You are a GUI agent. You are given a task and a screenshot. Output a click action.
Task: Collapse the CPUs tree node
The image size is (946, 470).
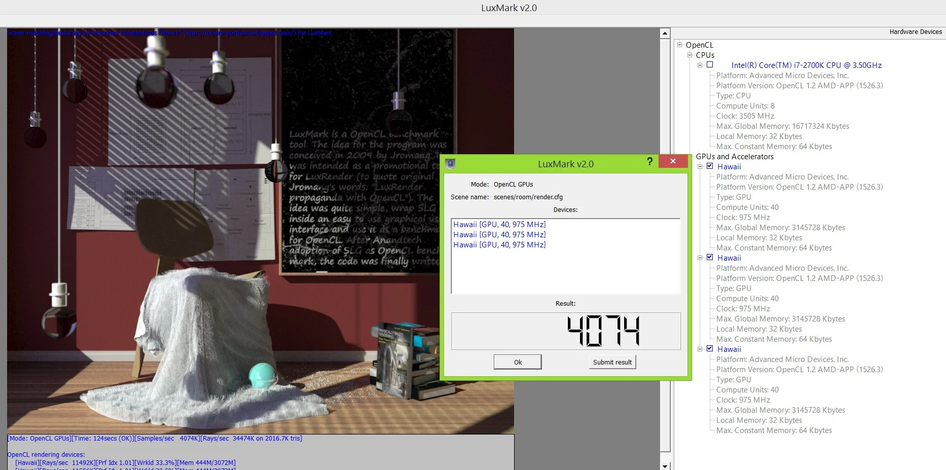689,55
